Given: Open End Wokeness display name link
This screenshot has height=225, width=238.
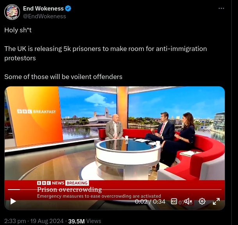Looking at the screenshot, I should point(43,9).
